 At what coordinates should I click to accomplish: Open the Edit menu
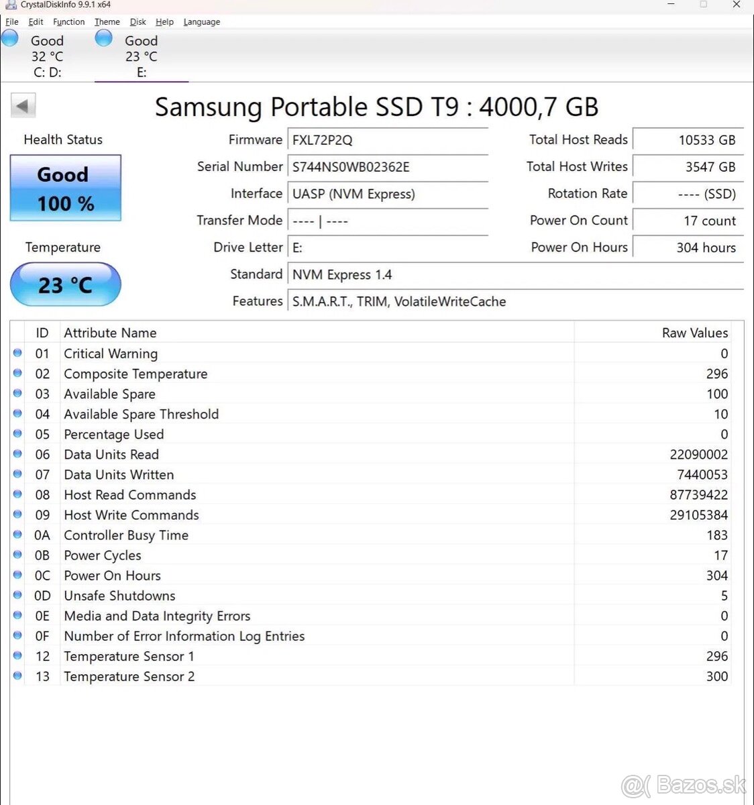pos(36,21)
